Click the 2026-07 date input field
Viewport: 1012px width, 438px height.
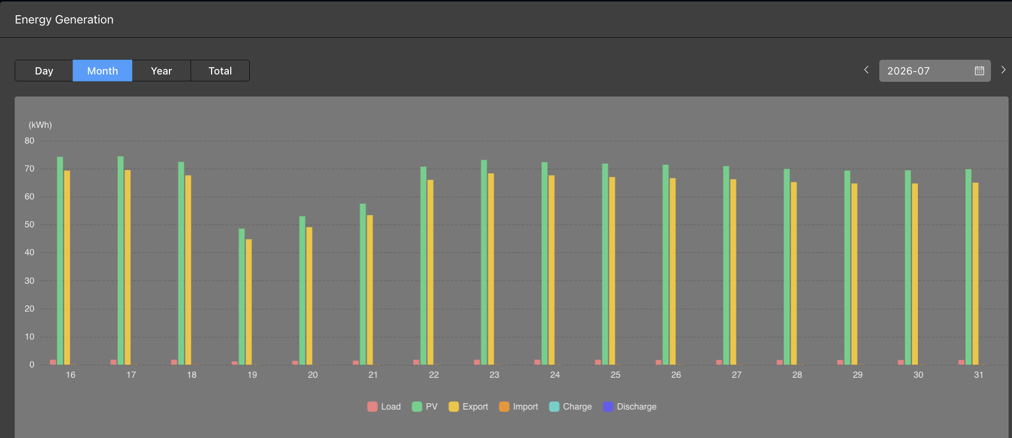pos(935,71)
